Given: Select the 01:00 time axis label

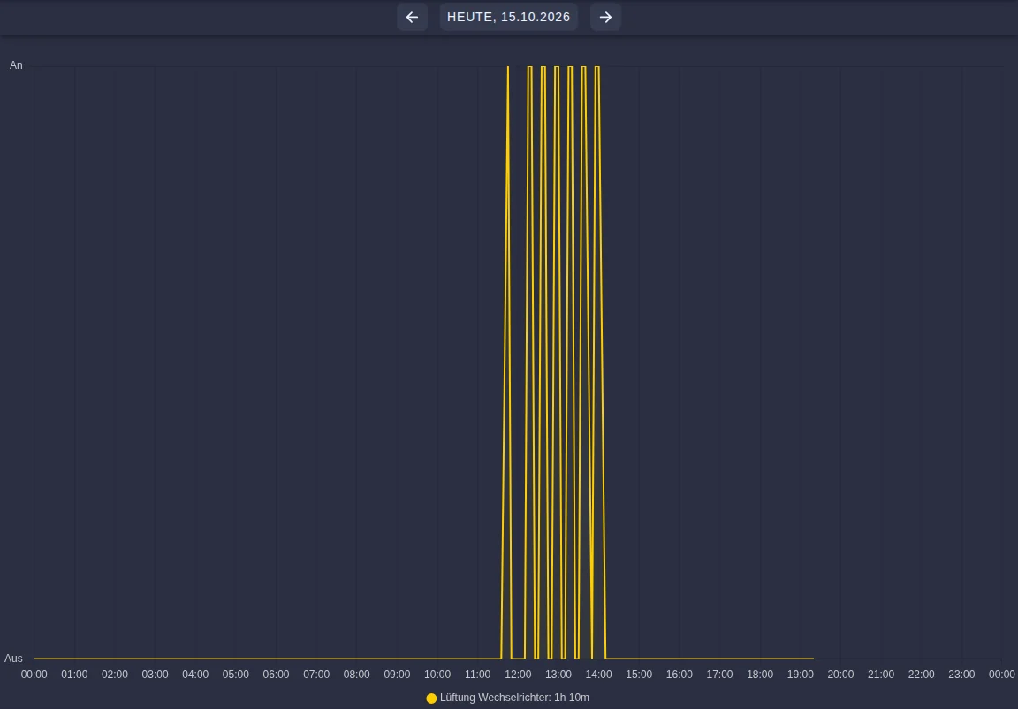Looking at the screenshot, I should tap(74, 675).
